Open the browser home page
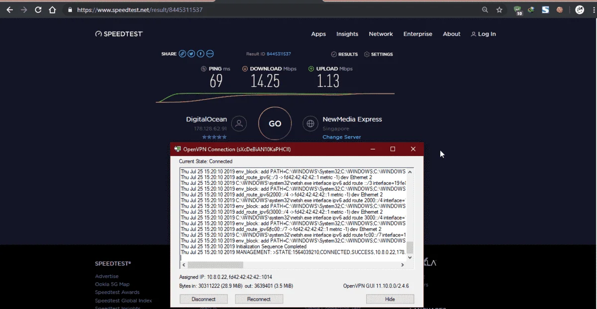Screen dimensions: 597x309 tap(52, 10)
